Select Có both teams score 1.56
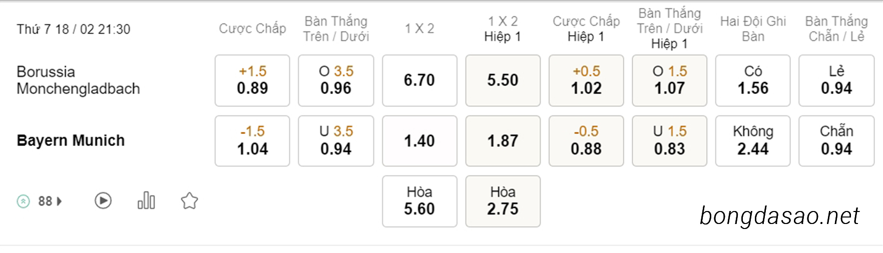The width and height of the screenshot is (883, 253). click(x=753, y=80)
